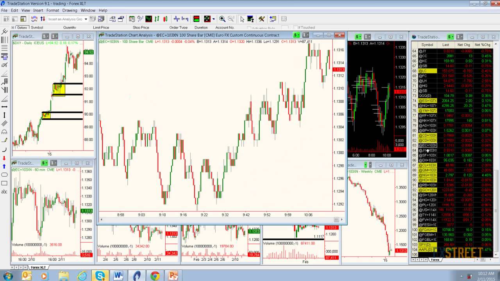Choose the vertical double-arrow line tool
The height and width of the screenshot is (281, 500).
(x=4, y=115)
